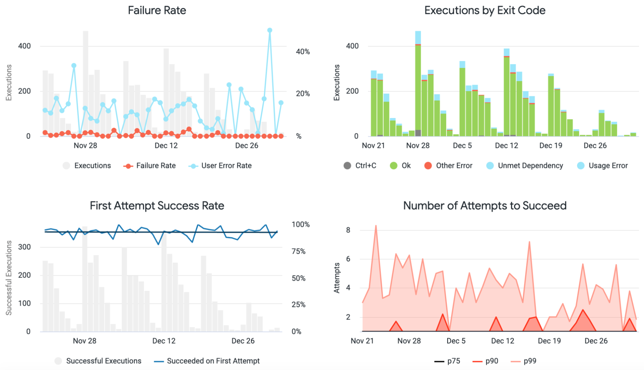The width and height of the screenshot is (644, 370).
Task: Click Successful Executions legend circle
Action: pyautogui.click(x=58, y=361)
